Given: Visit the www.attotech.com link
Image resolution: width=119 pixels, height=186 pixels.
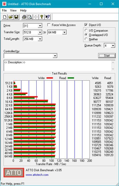Looking at the screenshot, I should [37, 175].
